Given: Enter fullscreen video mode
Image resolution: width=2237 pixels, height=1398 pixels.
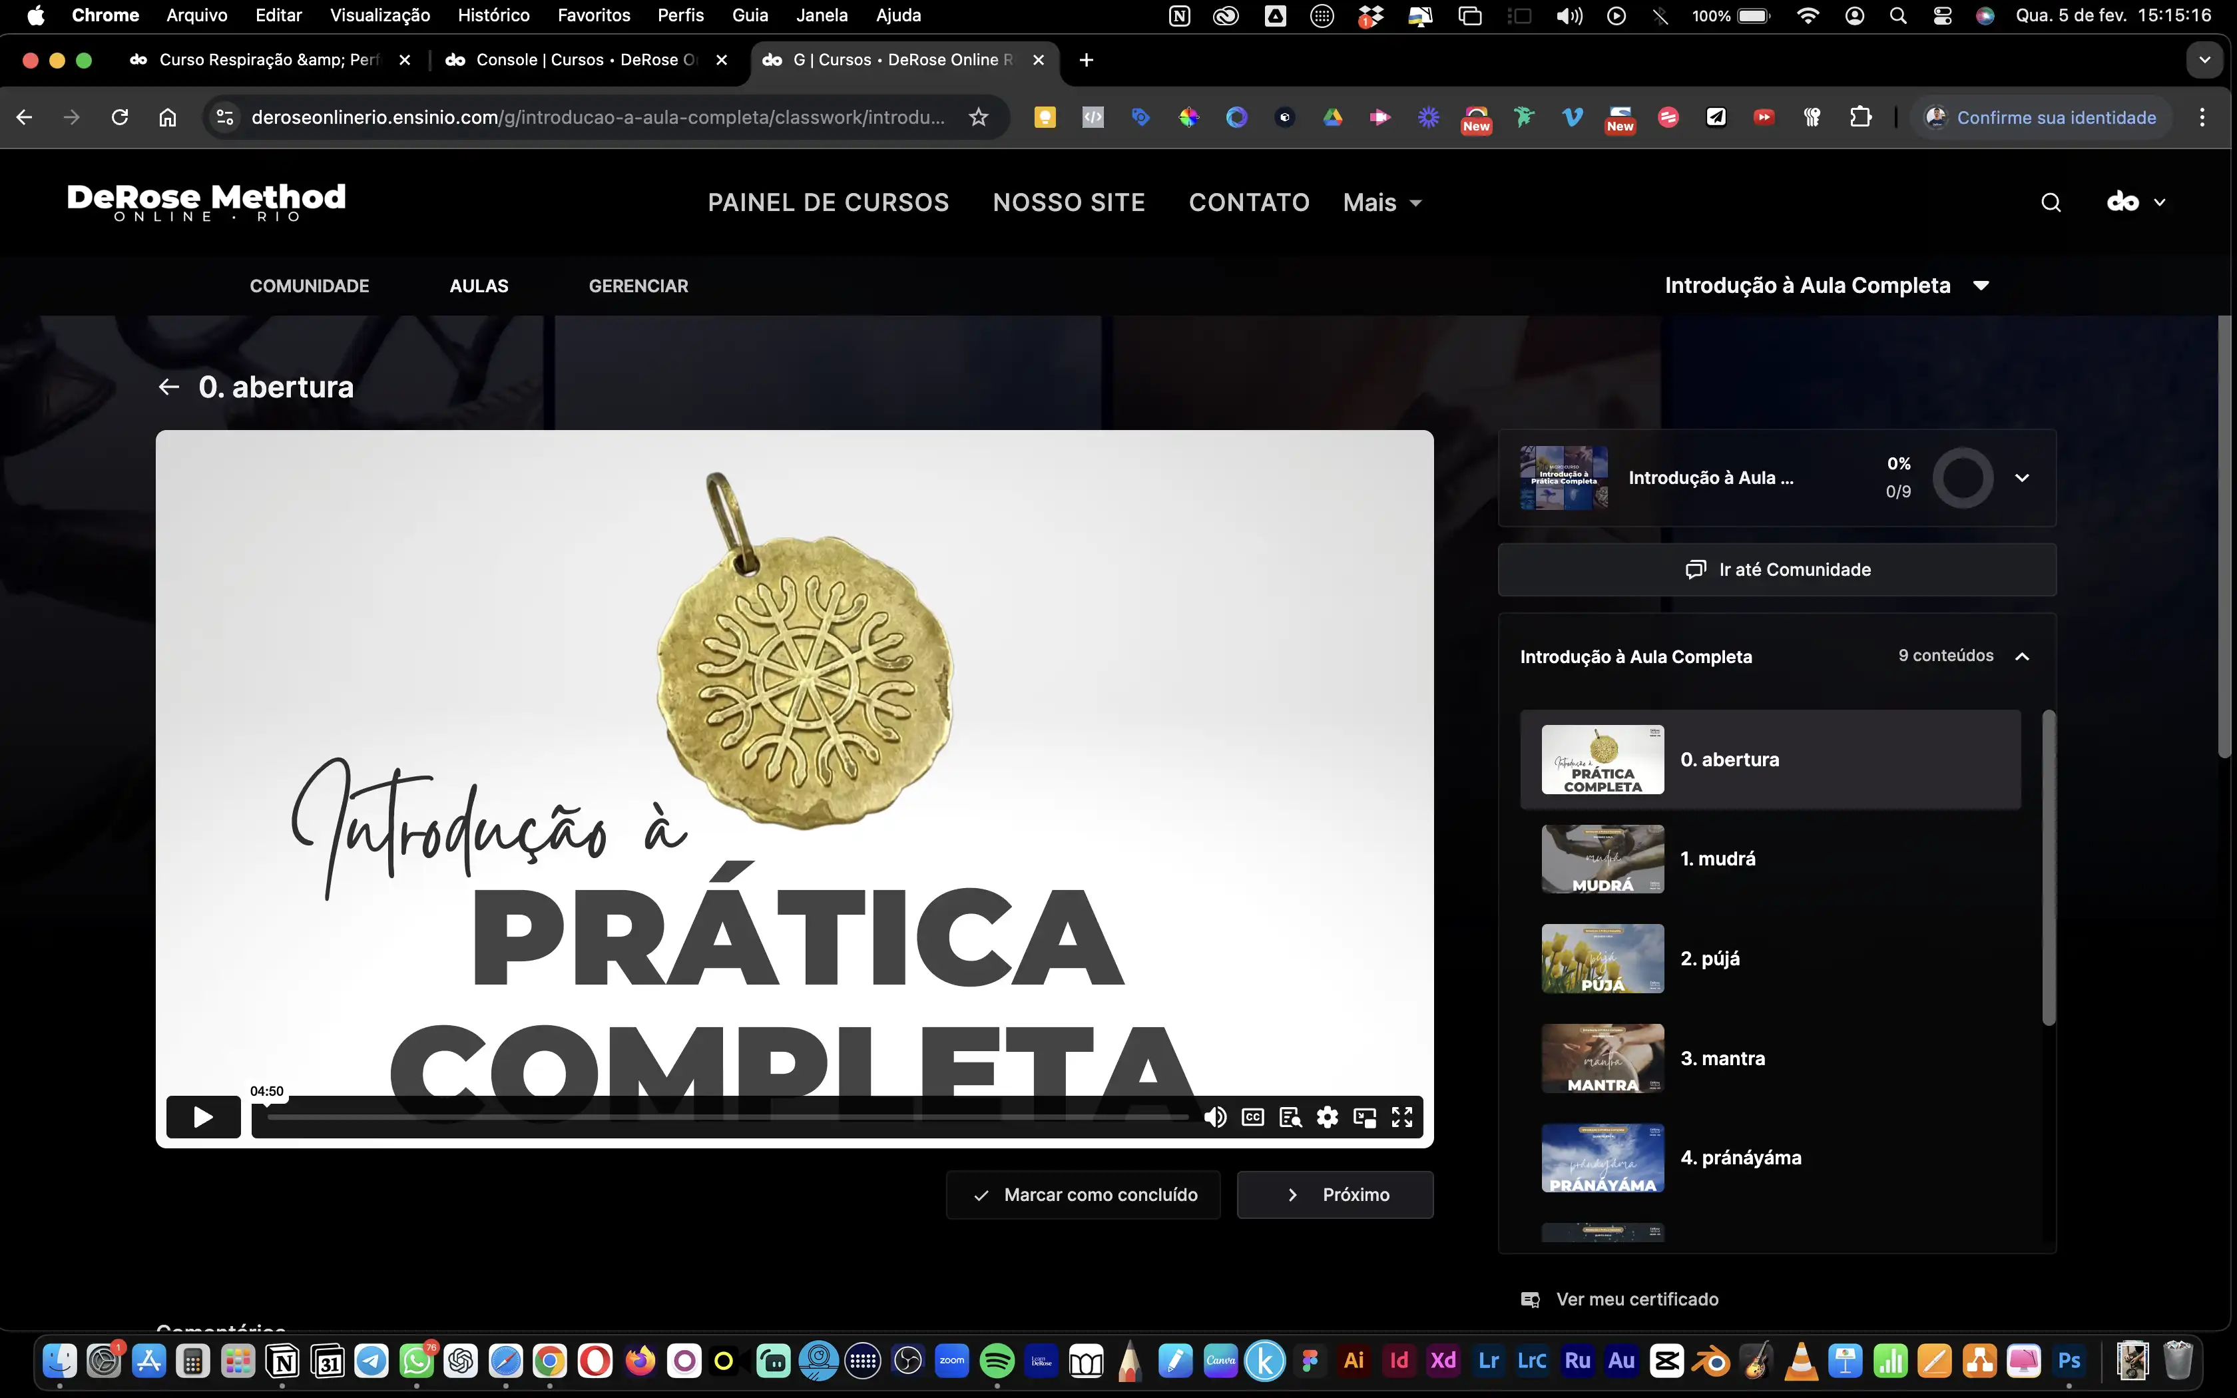Looking at the screenshot, I should pos(1402,1117).
